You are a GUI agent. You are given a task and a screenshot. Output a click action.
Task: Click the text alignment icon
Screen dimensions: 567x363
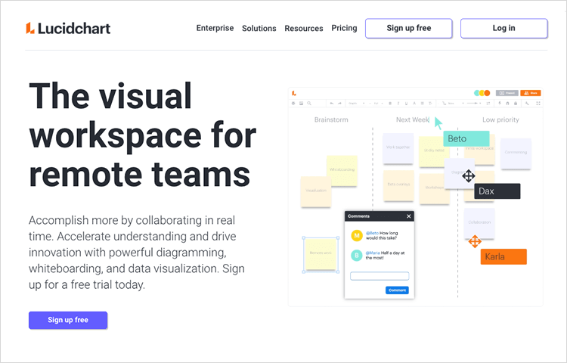pos(423,103)
